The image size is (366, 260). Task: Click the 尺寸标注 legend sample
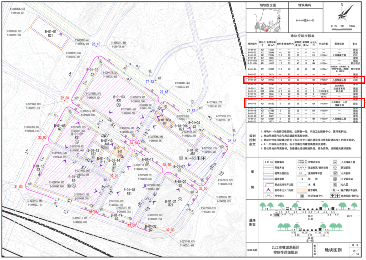pyautogui.click(x=268, y=196)
